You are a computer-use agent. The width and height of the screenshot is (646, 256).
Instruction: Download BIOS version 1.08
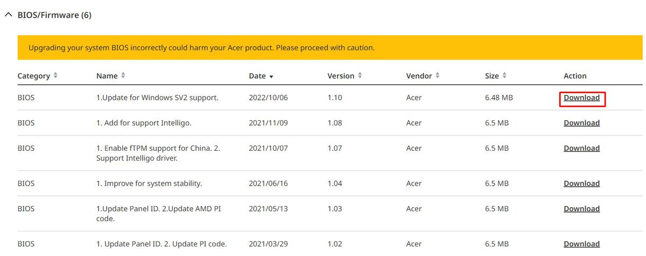pos(581,123)
